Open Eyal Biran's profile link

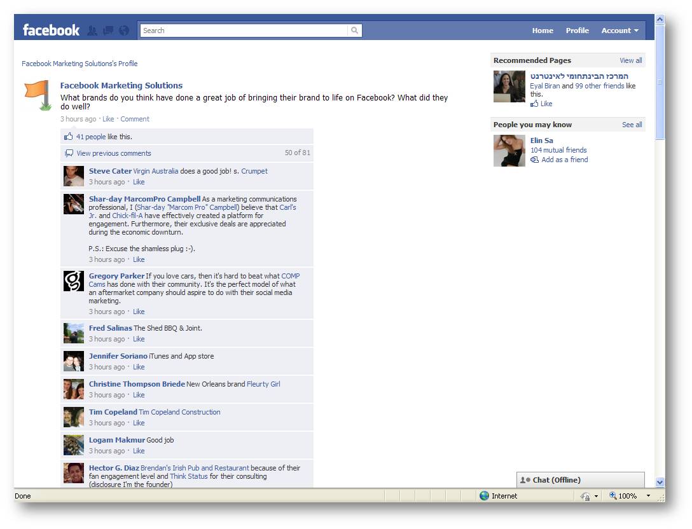[x=544, y=86]
